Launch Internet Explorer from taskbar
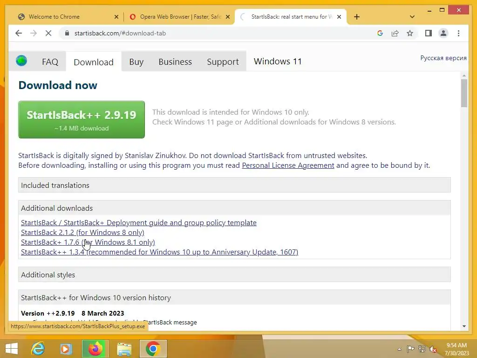477x358 pixels. click(x=38, y=349)
